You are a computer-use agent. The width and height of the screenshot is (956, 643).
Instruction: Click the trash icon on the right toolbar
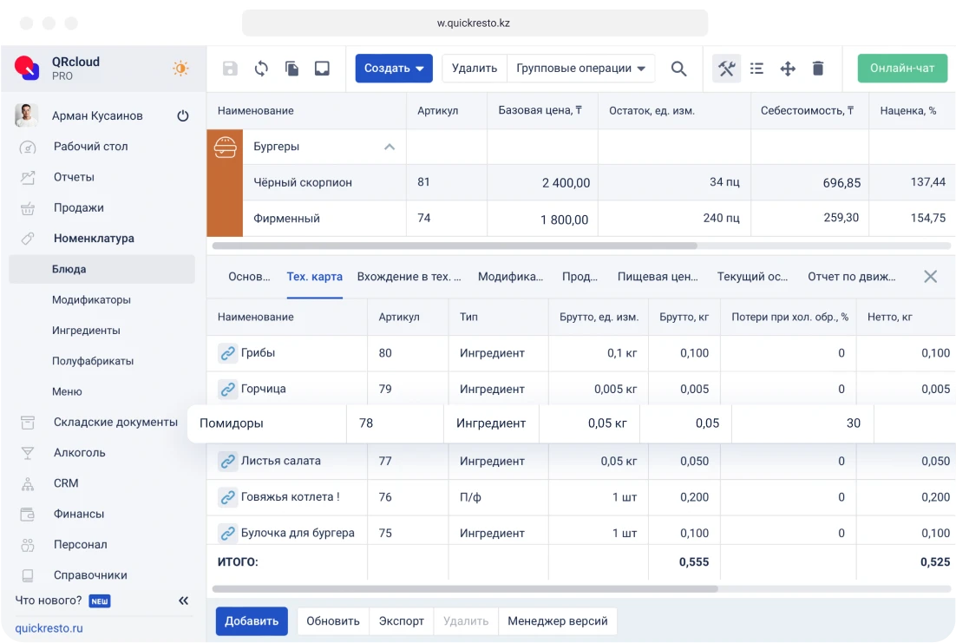(818, 68)
